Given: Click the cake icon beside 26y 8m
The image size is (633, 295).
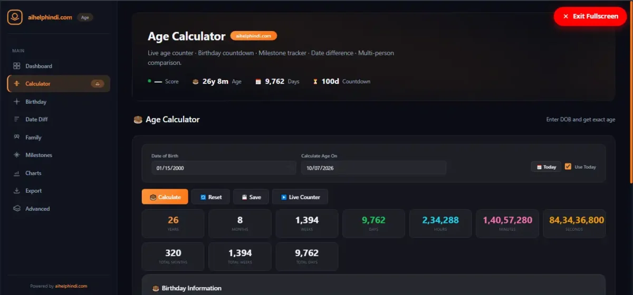Looking at the screenshot, I should (195, 82).
